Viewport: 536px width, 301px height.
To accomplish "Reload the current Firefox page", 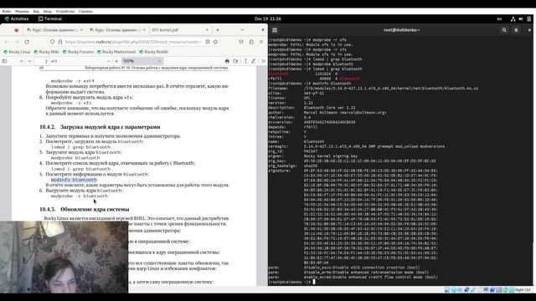I will (x=27, y=42).
